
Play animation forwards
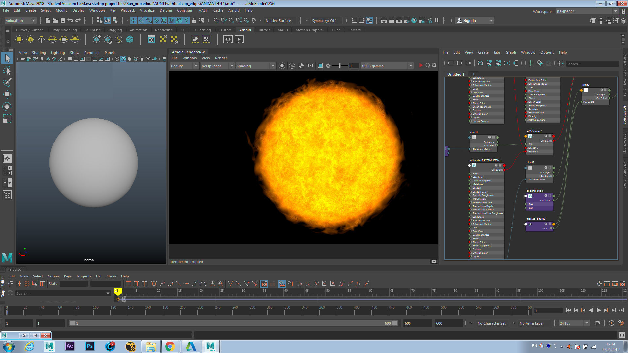tap(598, 310)
